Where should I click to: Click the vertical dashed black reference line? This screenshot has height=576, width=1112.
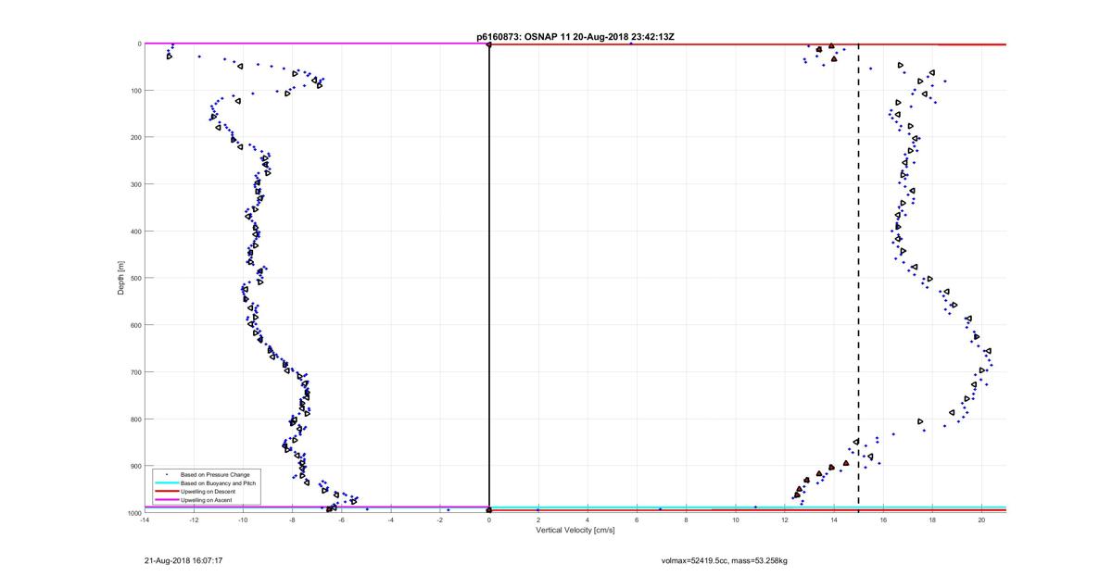[859, 278]
